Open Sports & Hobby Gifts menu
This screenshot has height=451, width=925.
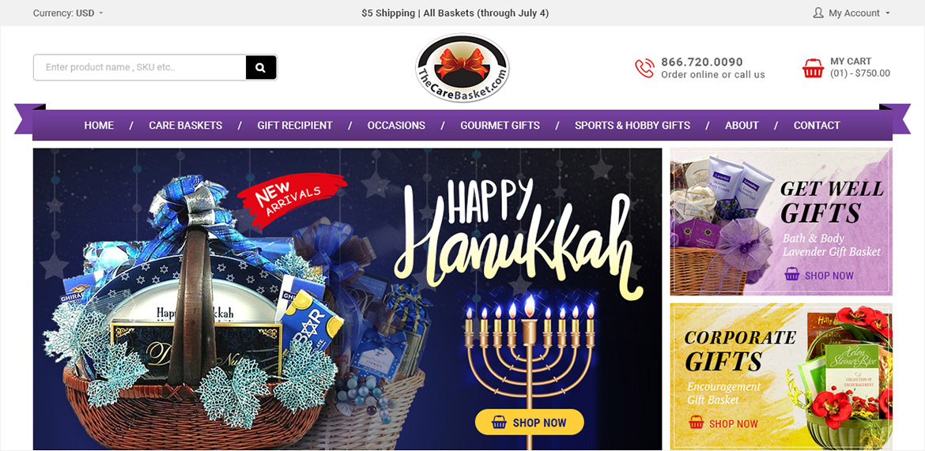pos(632,125)
